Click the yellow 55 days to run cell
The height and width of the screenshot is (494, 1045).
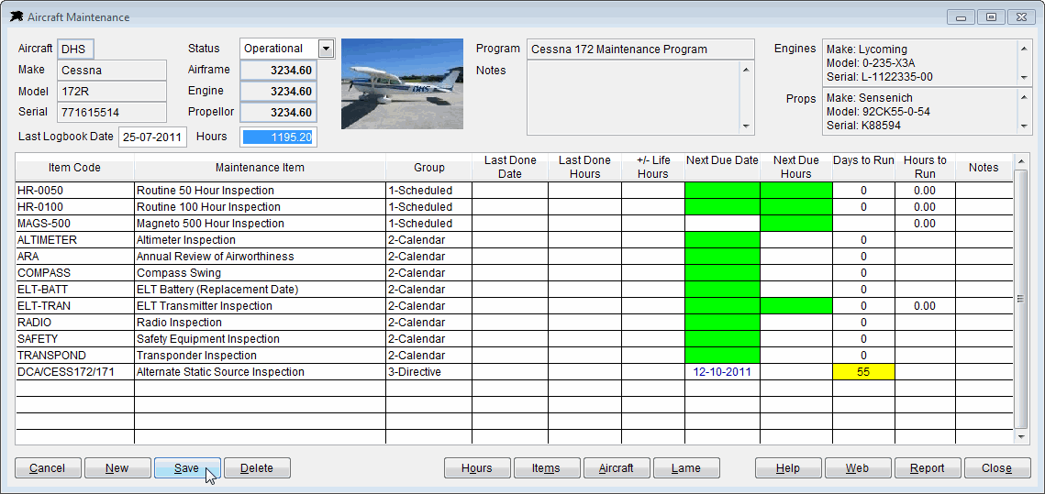tap(863, 372)
